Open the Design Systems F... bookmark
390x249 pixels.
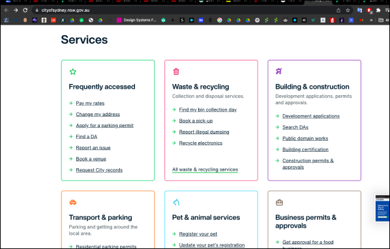136,20
